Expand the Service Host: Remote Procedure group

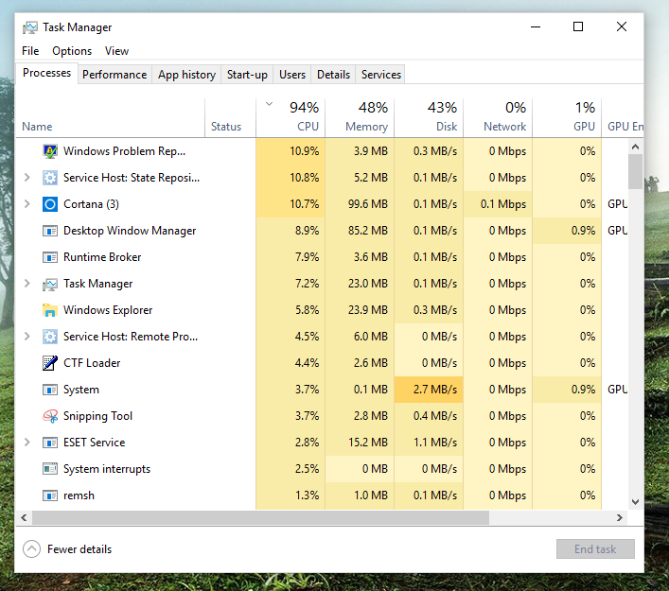(x=27, y=337)
